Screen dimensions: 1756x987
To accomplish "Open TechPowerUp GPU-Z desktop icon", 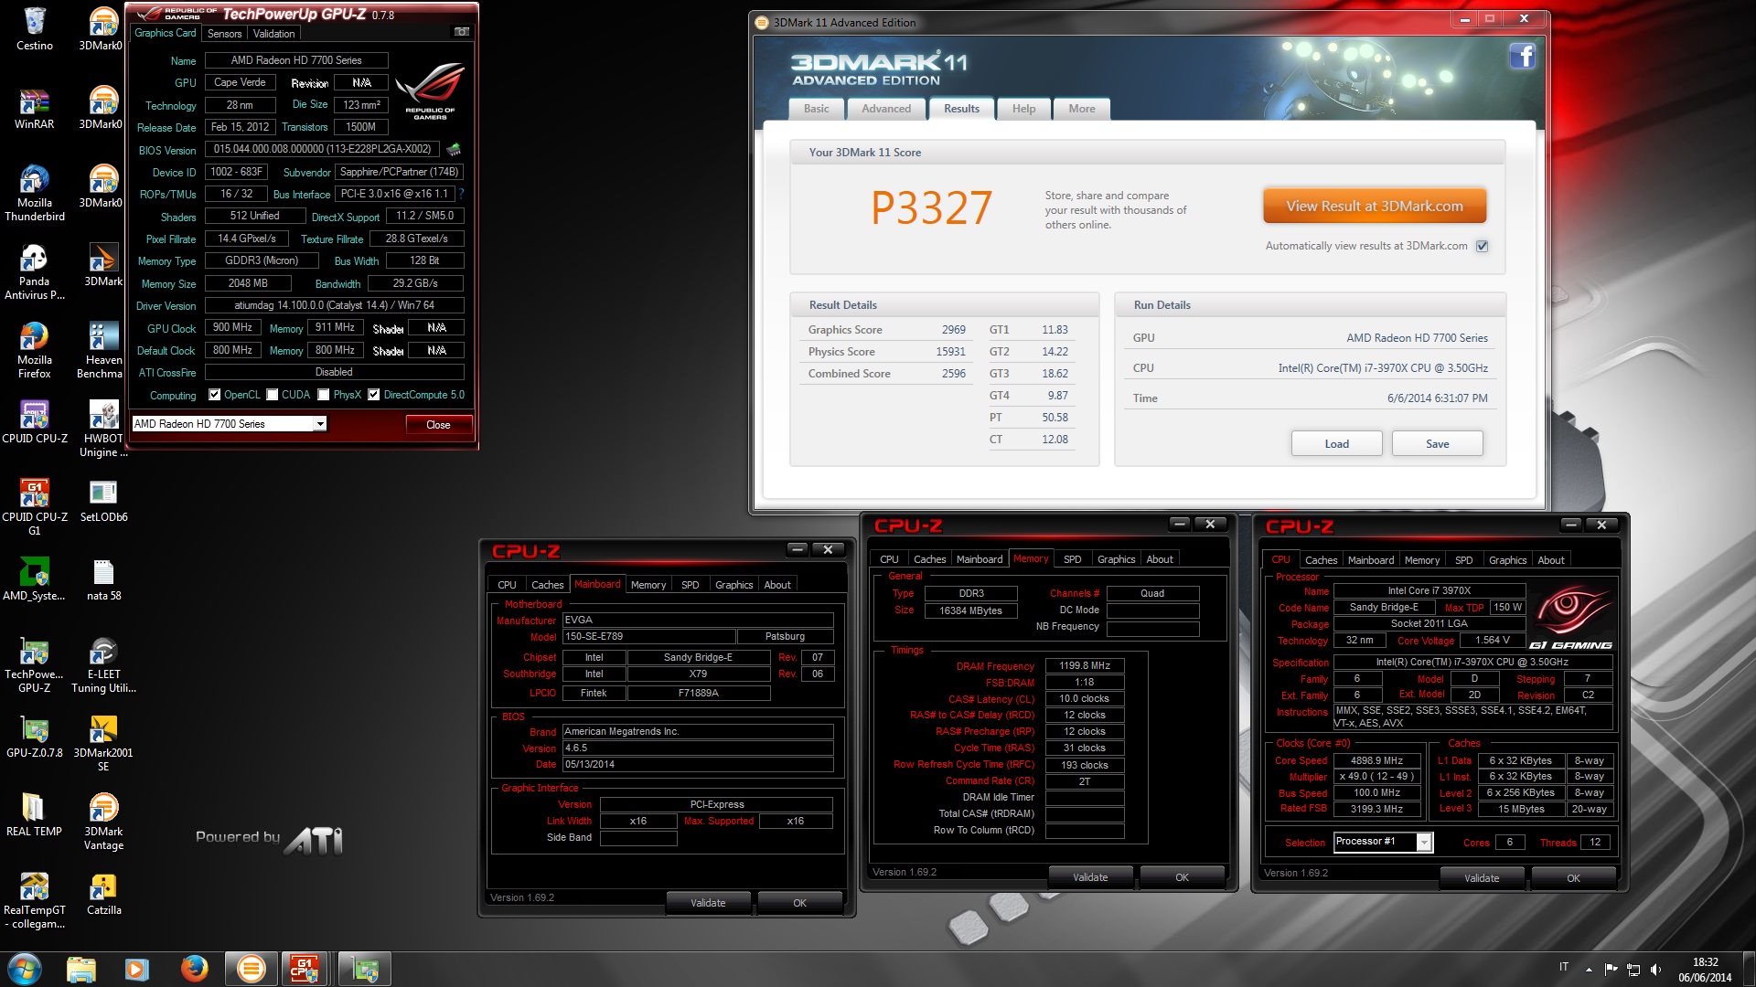I will click(x=35, y=665).
